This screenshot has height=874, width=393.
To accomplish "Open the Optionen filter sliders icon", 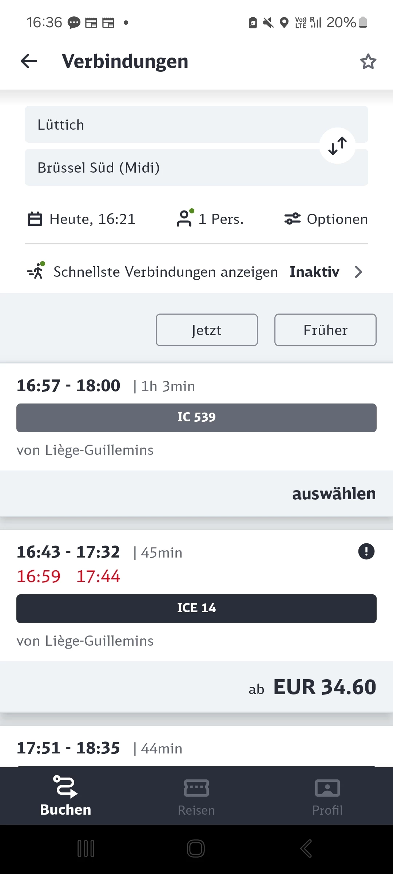I will 292,219.
